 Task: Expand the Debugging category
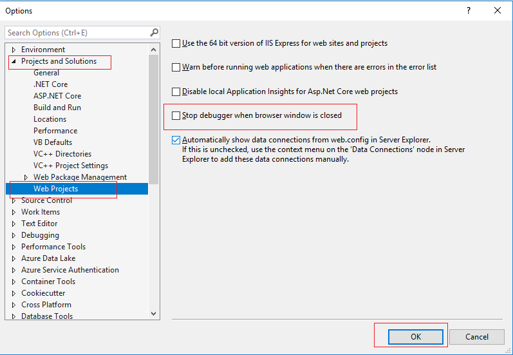(14, 235)
